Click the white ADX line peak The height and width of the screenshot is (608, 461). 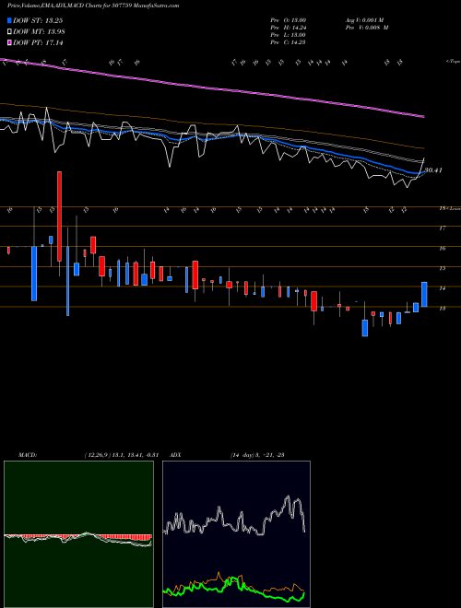tap(289, 497)
